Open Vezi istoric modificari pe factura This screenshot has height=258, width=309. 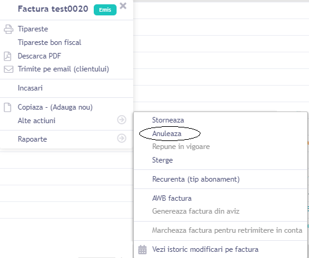205,249
